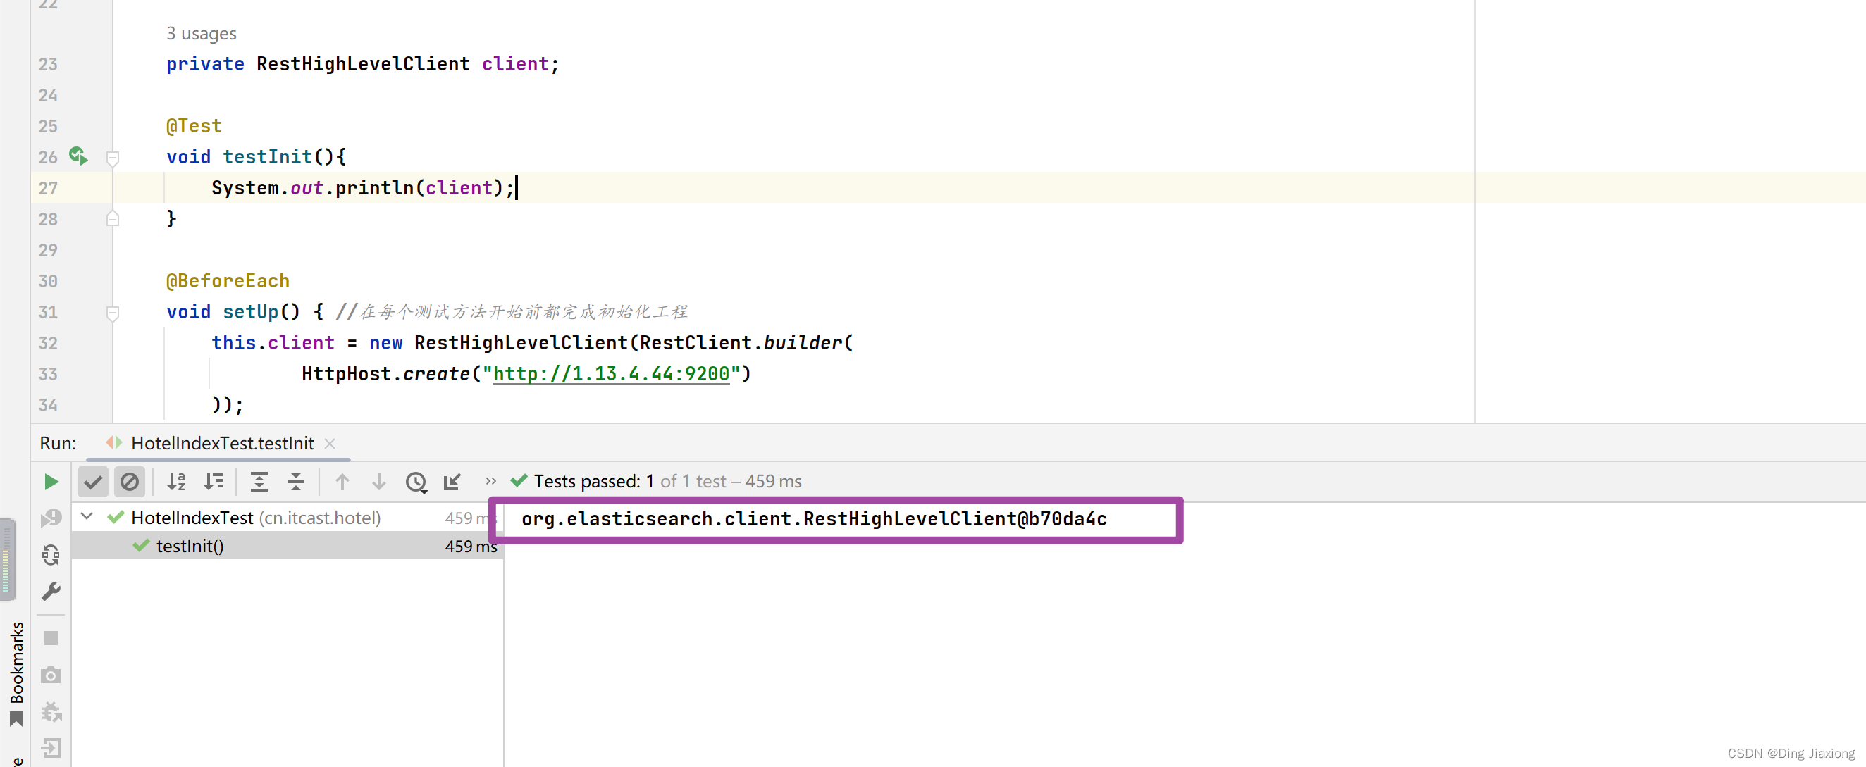Collapse all test tree nodes

click(295, 482)
